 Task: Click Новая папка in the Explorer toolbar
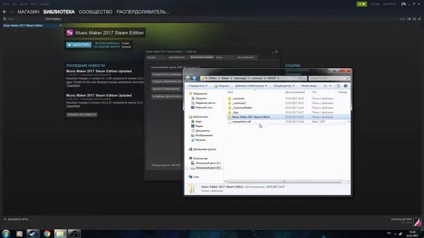coord(309,86)
